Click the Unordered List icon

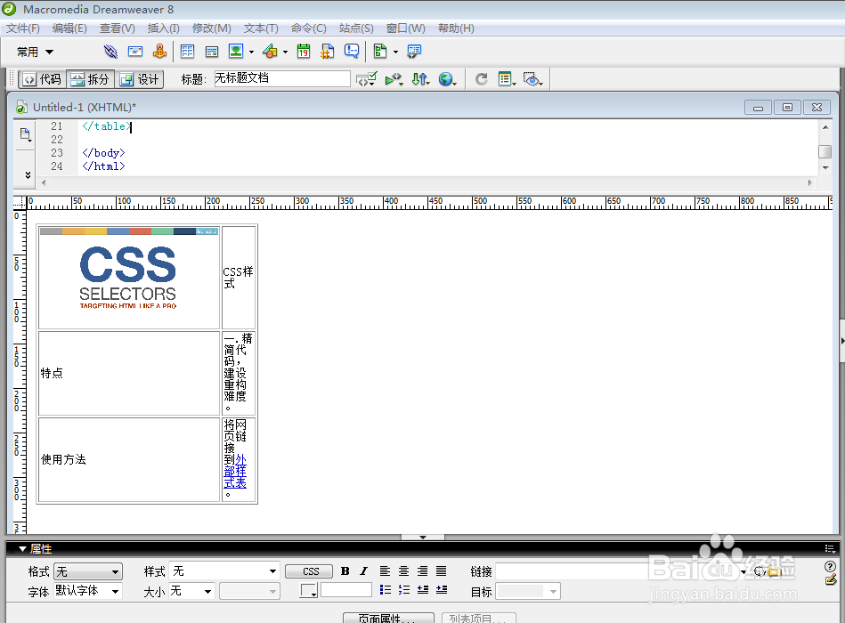click(386, 590)
